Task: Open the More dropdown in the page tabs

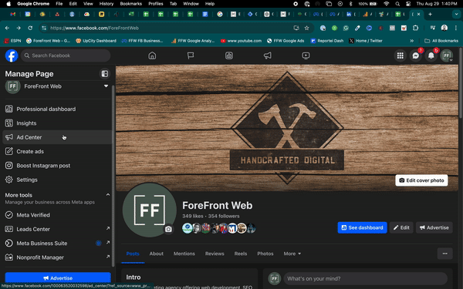Action: coord(292,254)
